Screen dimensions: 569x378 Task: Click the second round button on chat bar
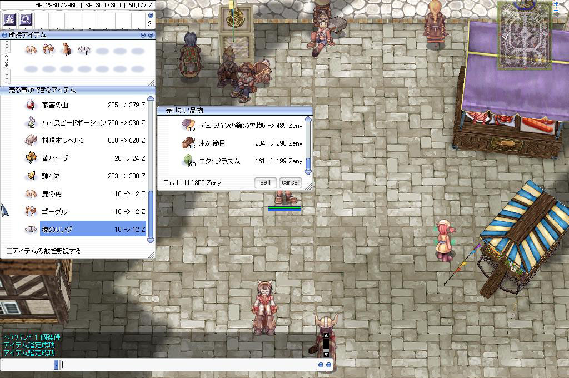pos(328,365)
